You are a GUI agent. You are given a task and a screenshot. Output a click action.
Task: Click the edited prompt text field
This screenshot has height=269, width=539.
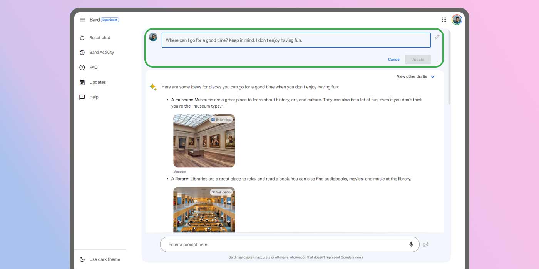tap(296, 40)
